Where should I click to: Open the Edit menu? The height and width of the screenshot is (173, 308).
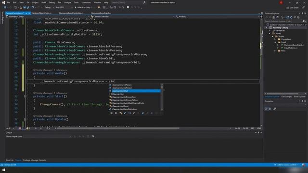pos(15,2)
